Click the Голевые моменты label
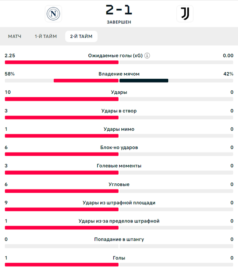The height and width of the screenshot is (271, 238). (x=119, y=166)
